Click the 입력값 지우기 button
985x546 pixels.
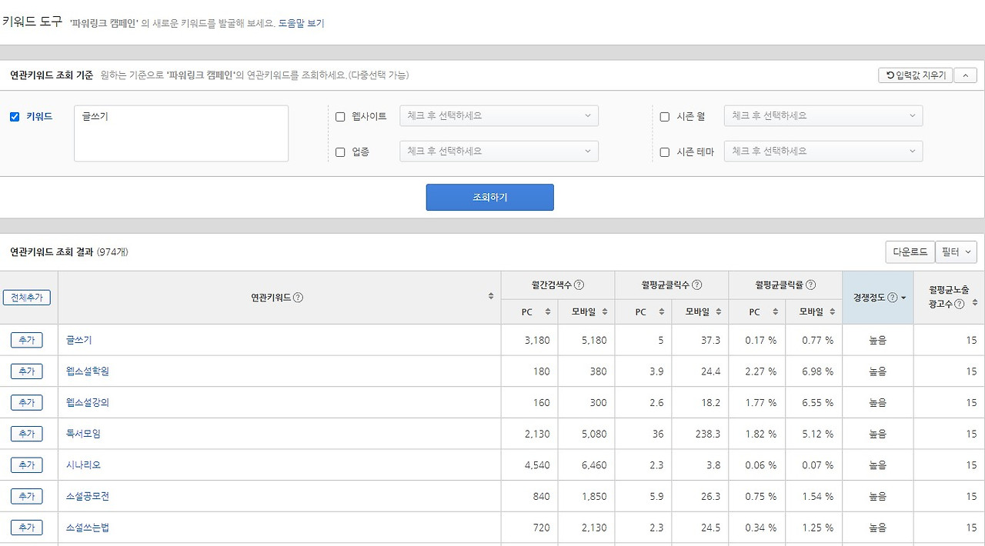[x=916, y=75]
